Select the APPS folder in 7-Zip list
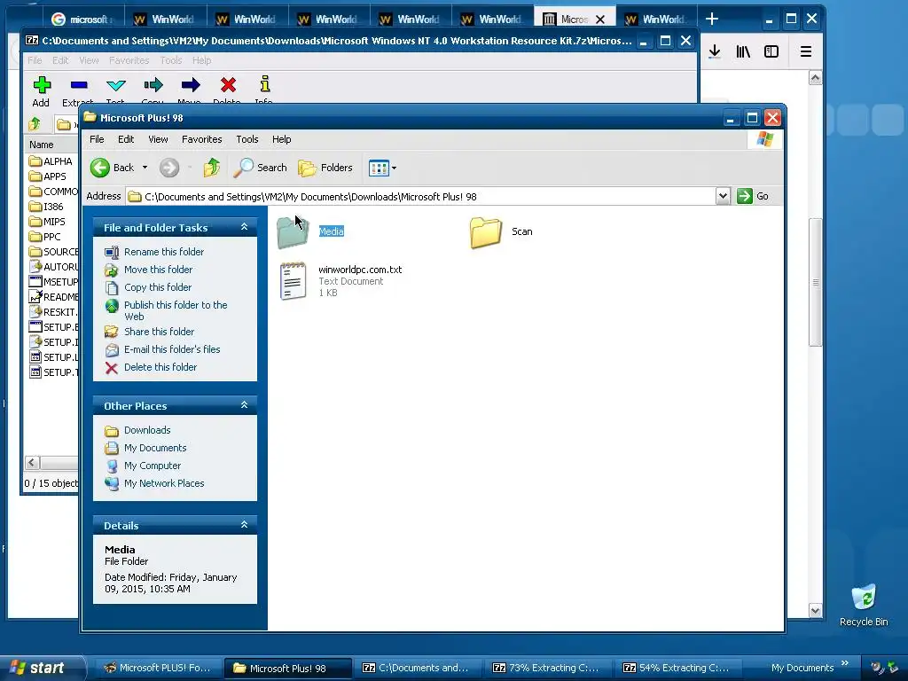The image size is (908, 681). point(48,176)
